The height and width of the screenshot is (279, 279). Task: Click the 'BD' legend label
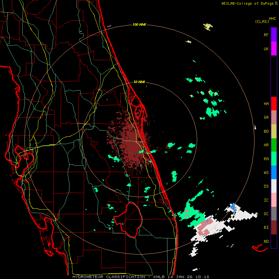click(x=266, y=131)
